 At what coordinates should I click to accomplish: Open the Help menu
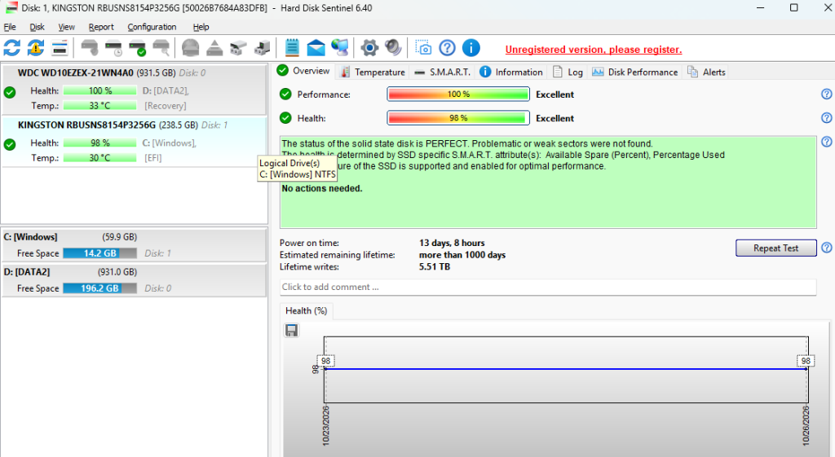point(201,27)
